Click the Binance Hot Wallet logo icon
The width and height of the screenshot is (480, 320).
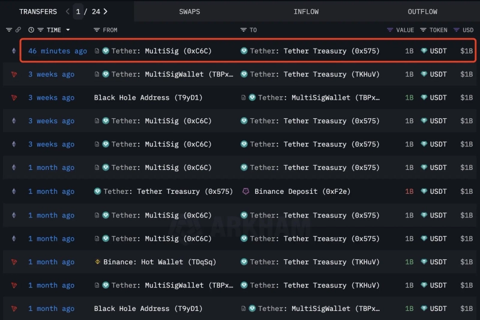tap(98, 262)
